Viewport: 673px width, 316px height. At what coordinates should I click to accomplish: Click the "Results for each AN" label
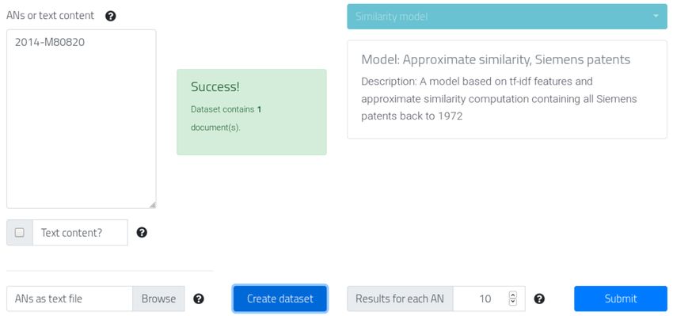pos(400,299)
